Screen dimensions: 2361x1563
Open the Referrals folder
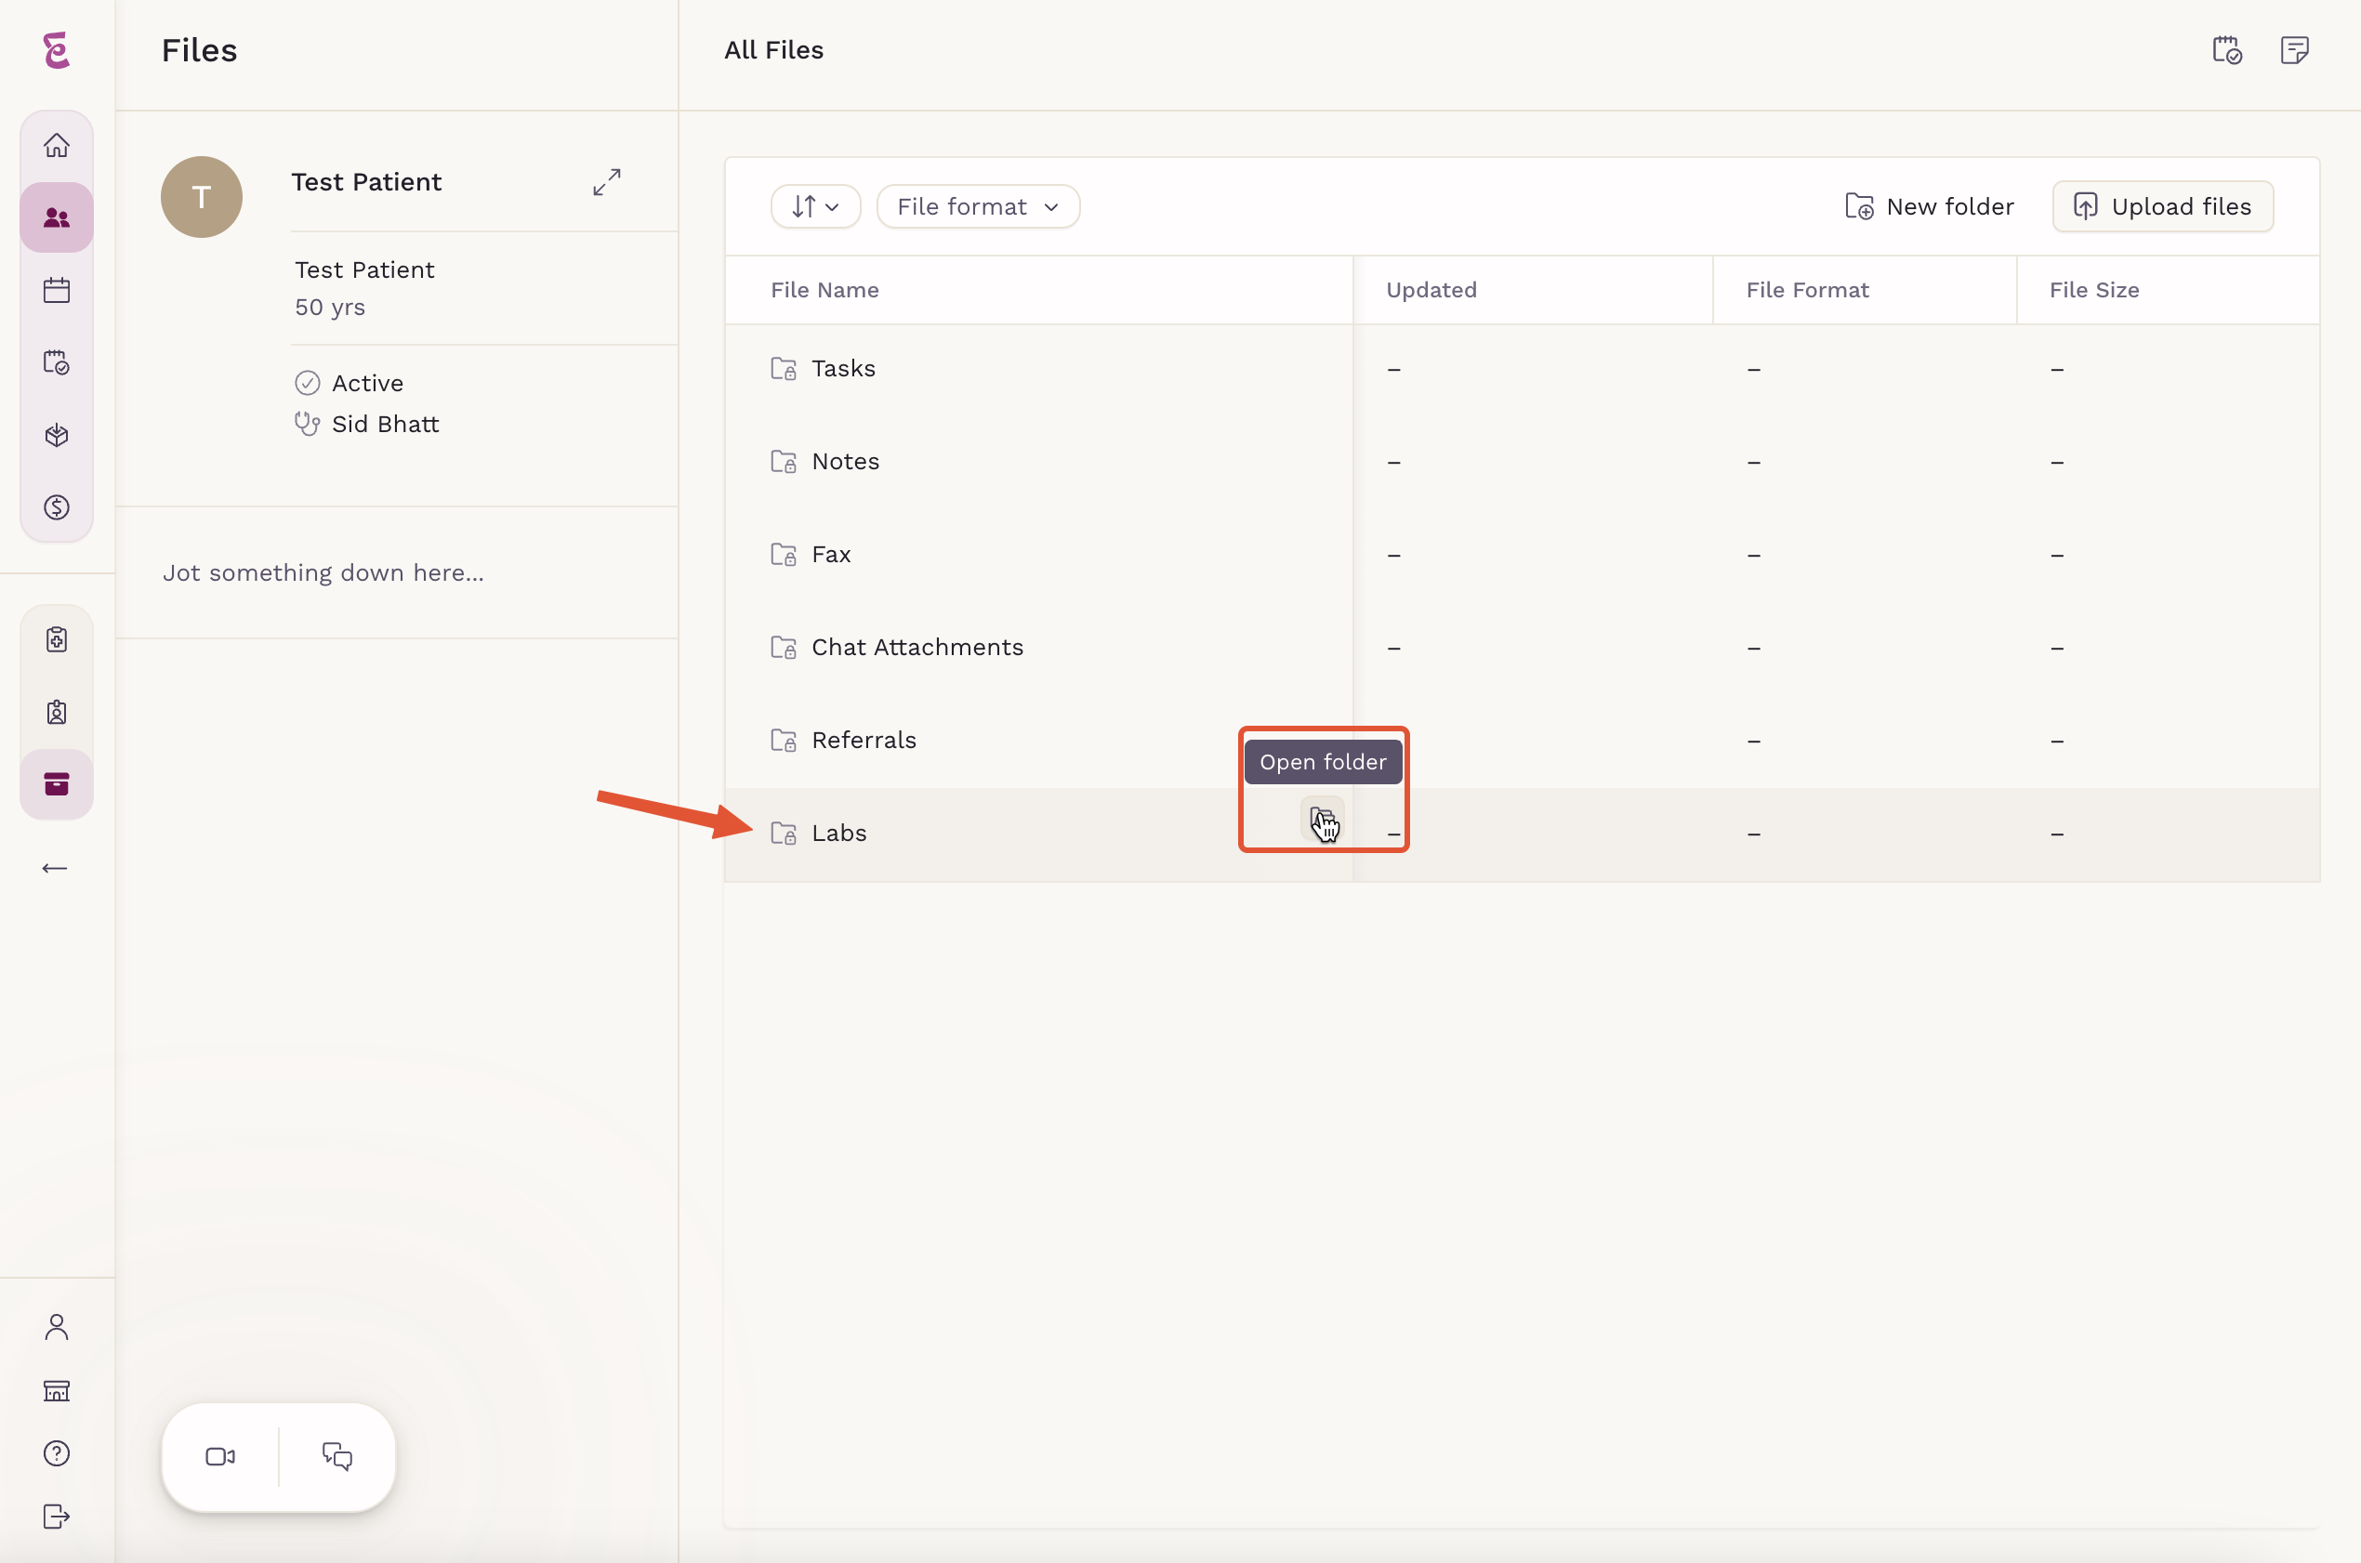(1522, 741)
